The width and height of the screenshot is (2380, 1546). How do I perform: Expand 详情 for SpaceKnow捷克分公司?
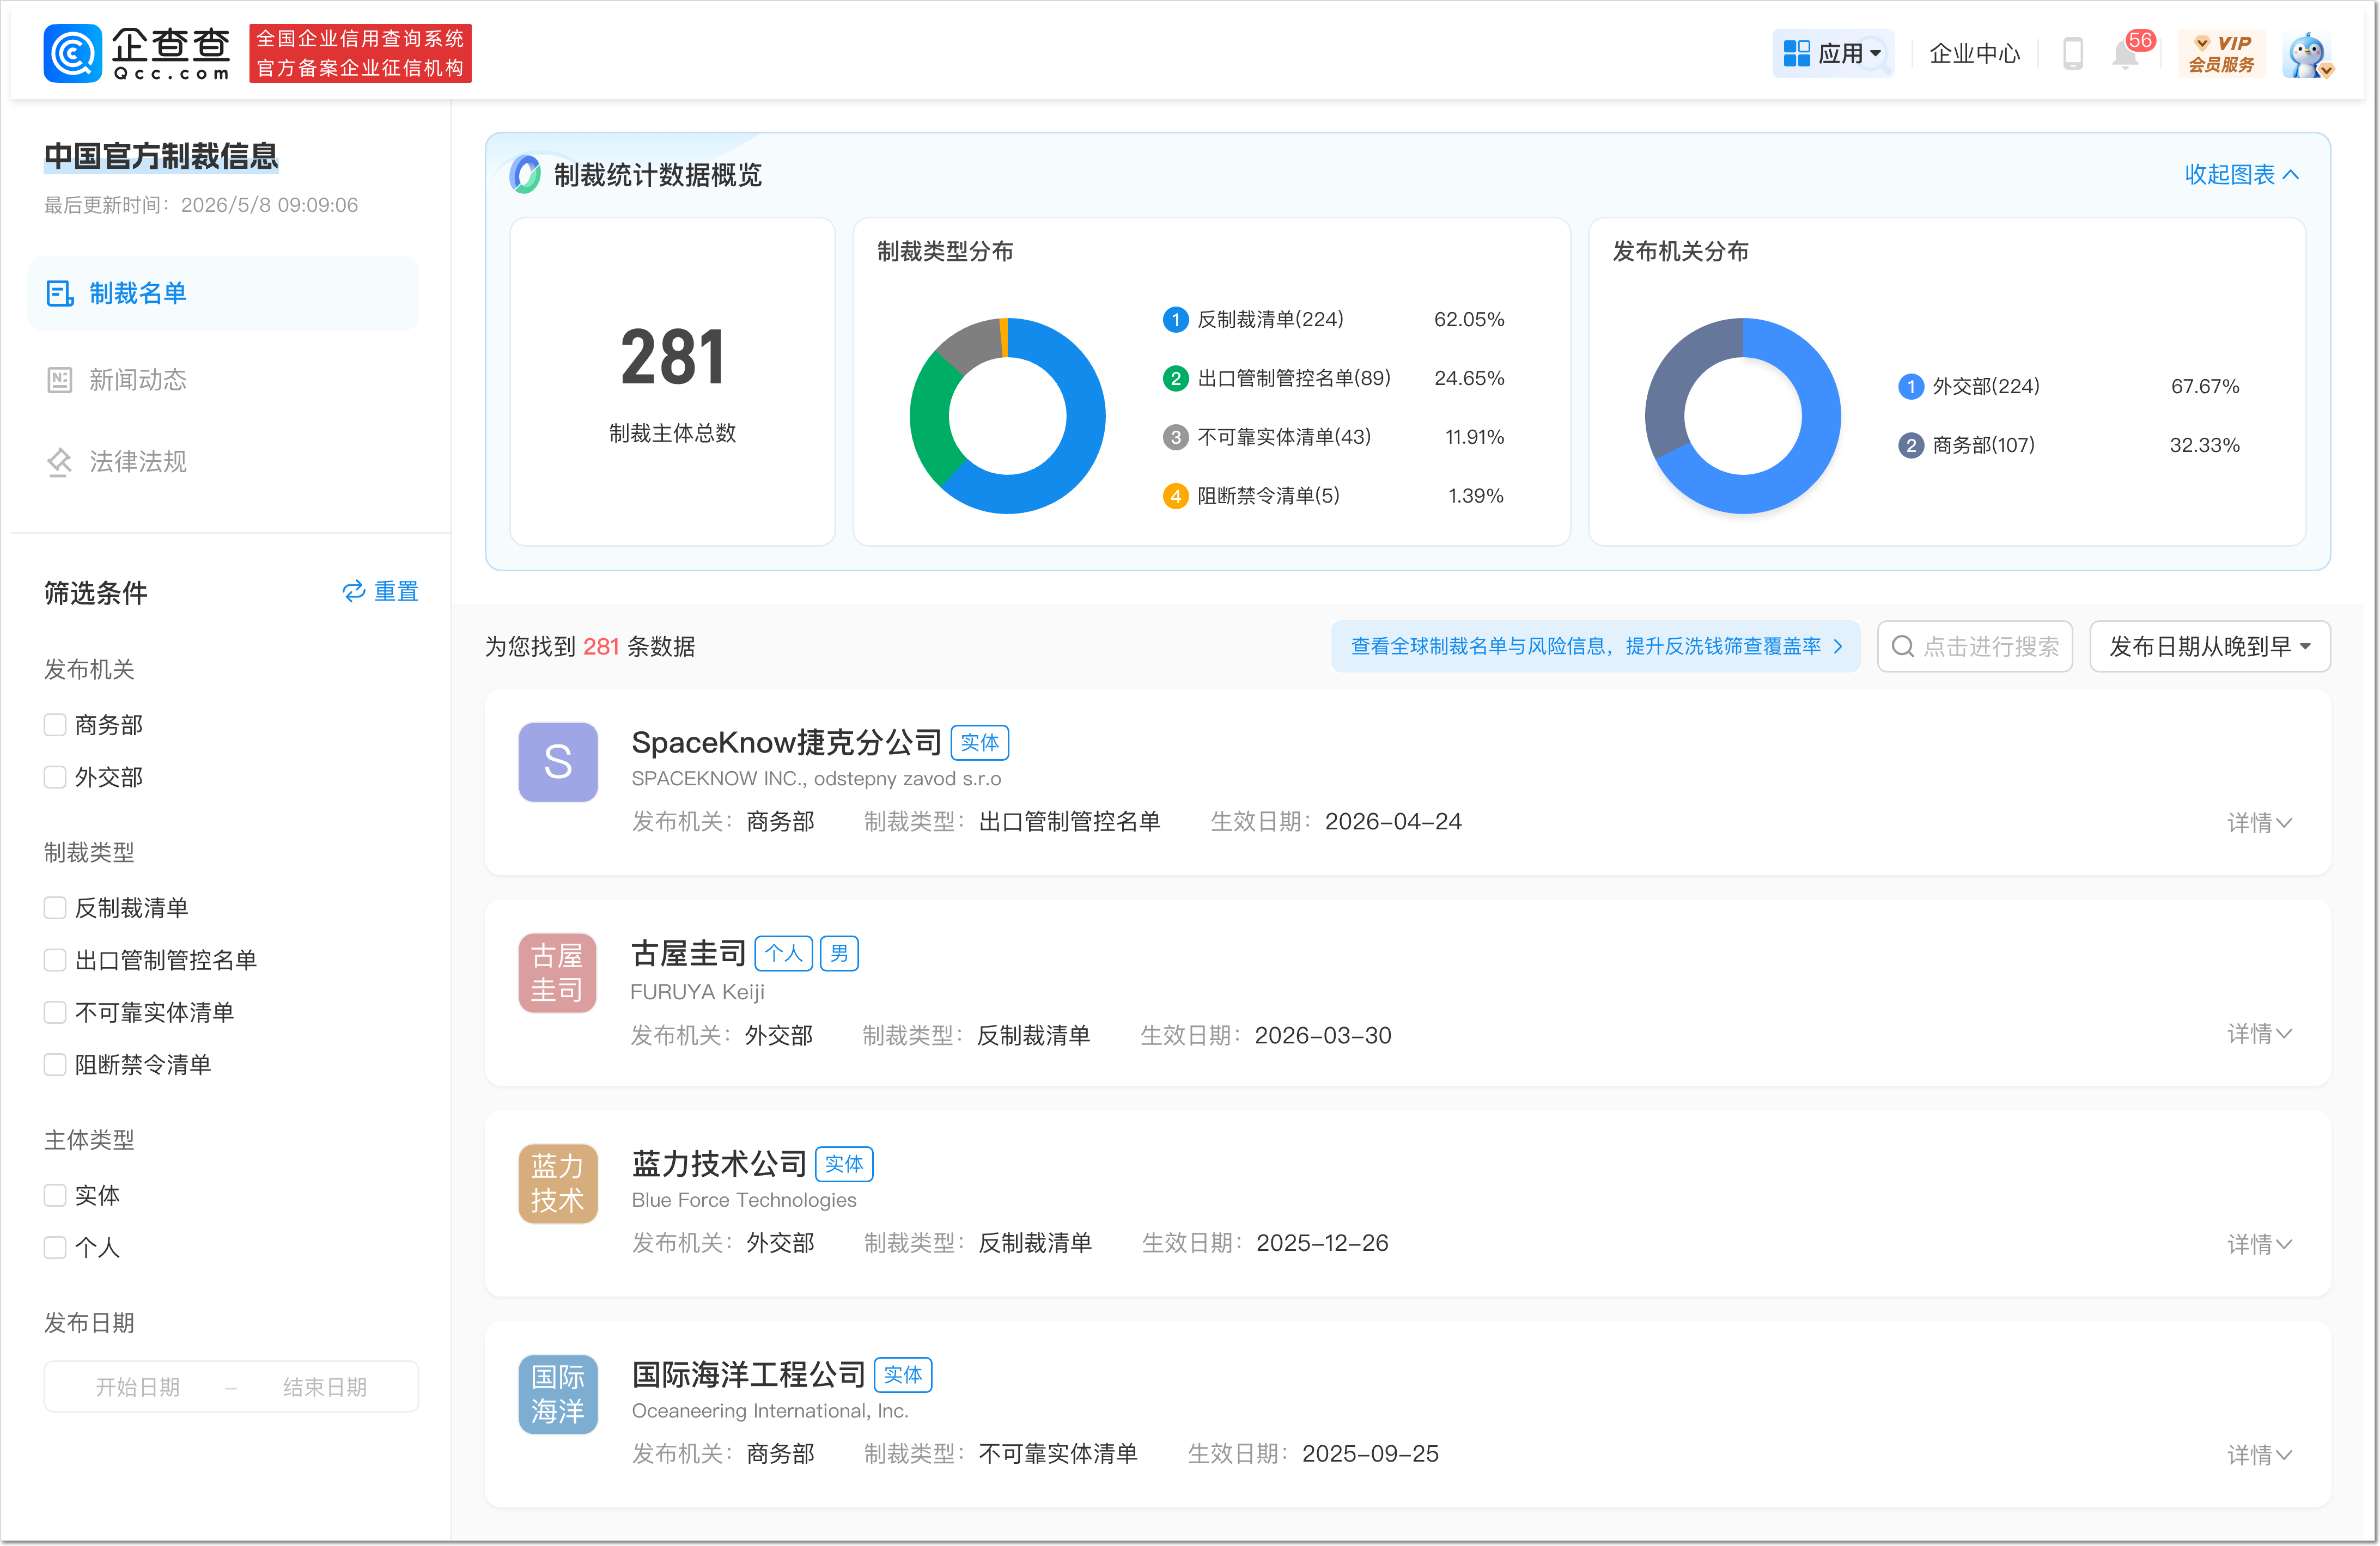pos(2259,822)
